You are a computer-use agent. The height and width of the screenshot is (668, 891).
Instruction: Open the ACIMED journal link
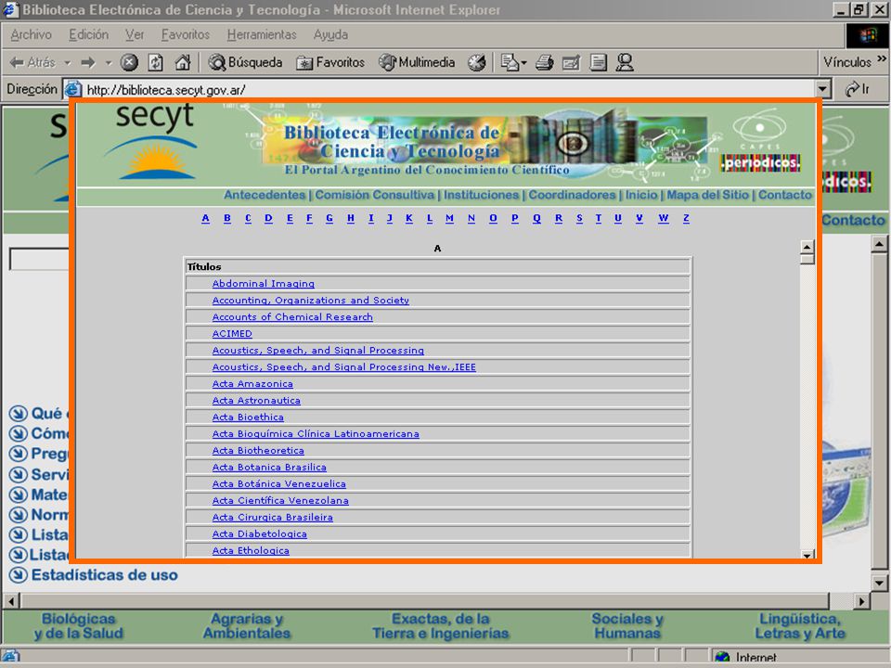tap(232, 333)
